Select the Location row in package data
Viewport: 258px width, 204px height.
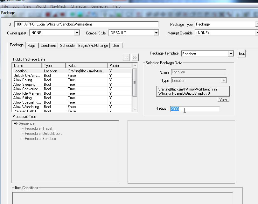72,71
